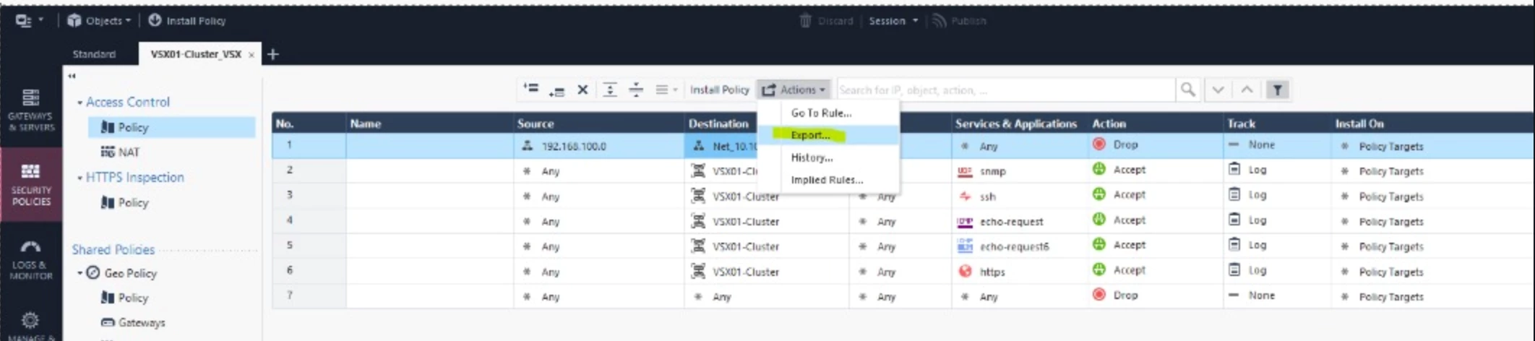Click Accept action in rule 3
The width and height of the screenshot is (1535, 341).
click(1119, 194)
